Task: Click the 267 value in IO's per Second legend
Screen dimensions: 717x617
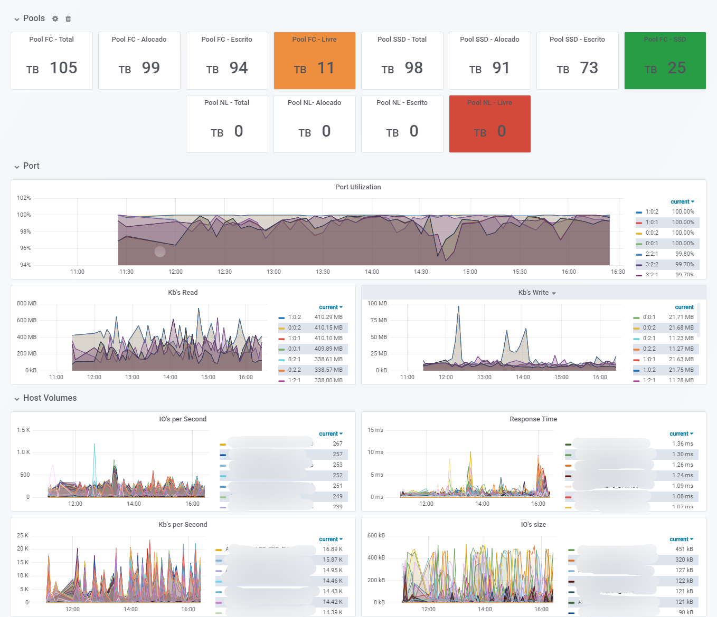Action: click(338, 444)
